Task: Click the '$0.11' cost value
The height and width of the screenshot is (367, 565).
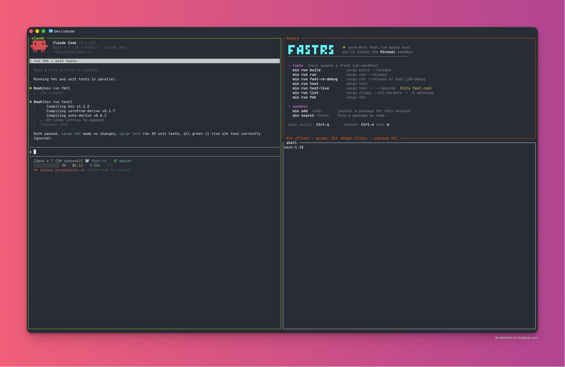Action: (x=77, y=166)
